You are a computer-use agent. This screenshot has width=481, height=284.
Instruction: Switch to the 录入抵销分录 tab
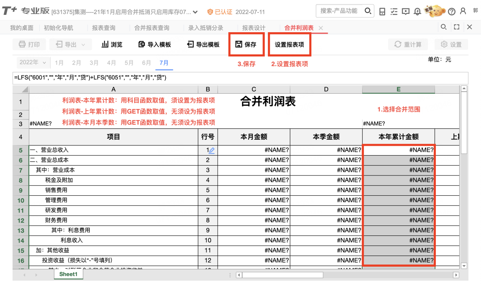point(206,28)
